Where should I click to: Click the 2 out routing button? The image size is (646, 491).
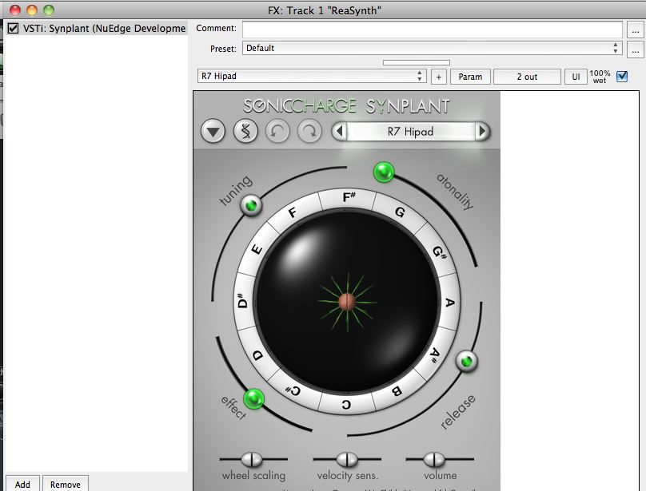tap(527, 77)
